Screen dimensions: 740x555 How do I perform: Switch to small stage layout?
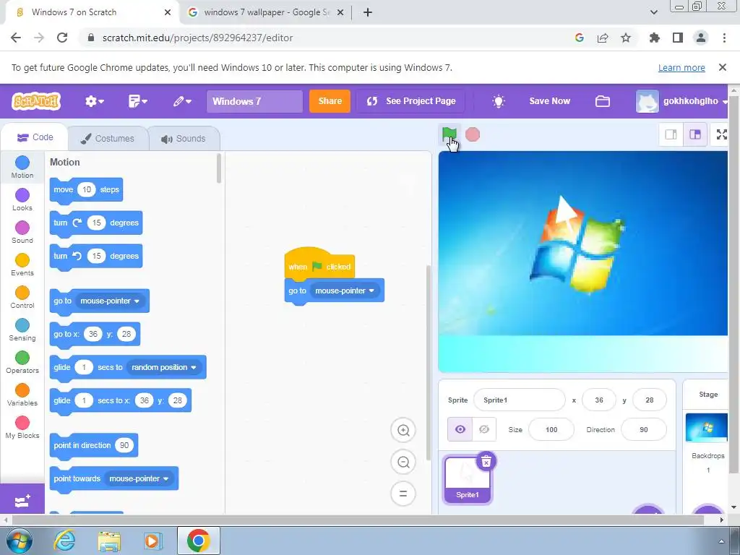coord(671,134)
